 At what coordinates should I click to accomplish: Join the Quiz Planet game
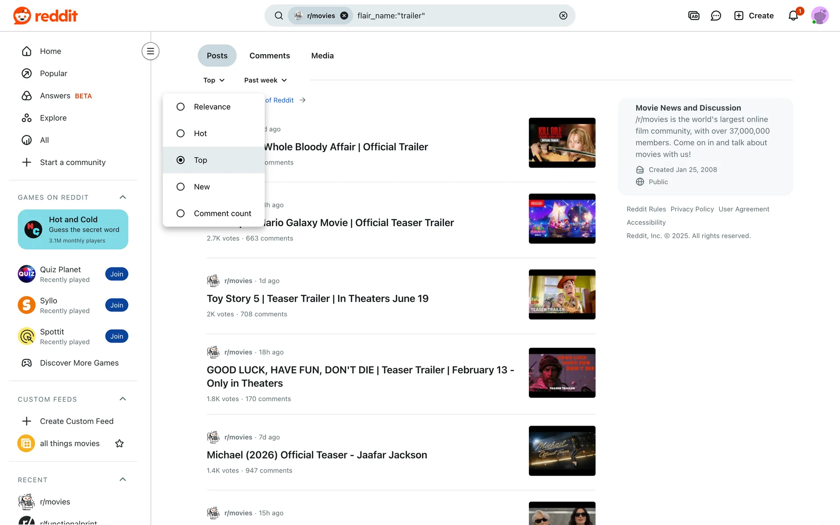click(x=116, y=274)
